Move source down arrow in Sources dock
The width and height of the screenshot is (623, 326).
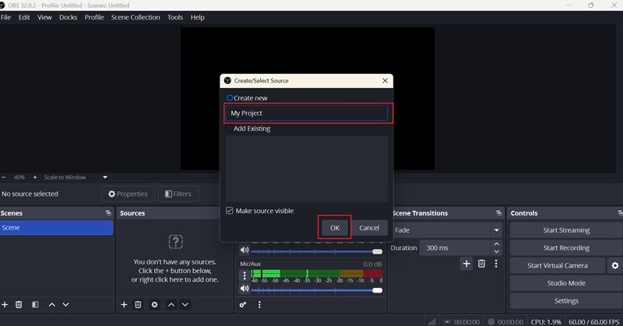click(185, 304)
